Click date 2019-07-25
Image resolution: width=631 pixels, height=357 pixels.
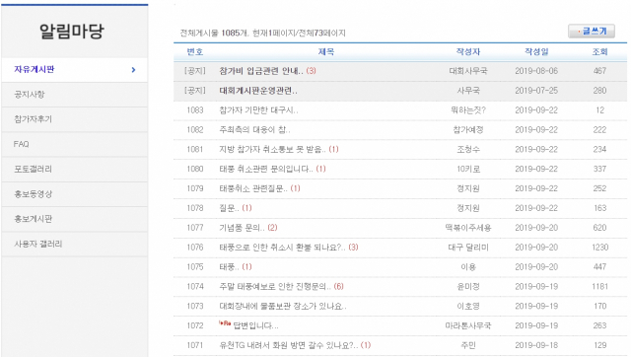(536, 91)
